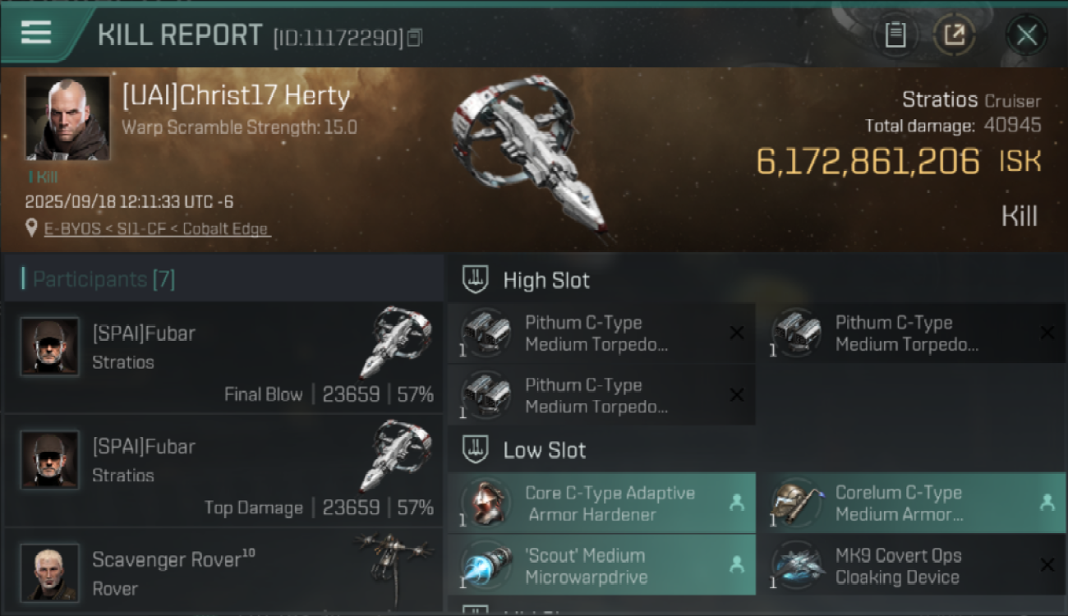The width and height of the screenshot is (1068, 616).
Task: Tap the X mark on the Cloaking Device row
Action: tap(1047, 565)
